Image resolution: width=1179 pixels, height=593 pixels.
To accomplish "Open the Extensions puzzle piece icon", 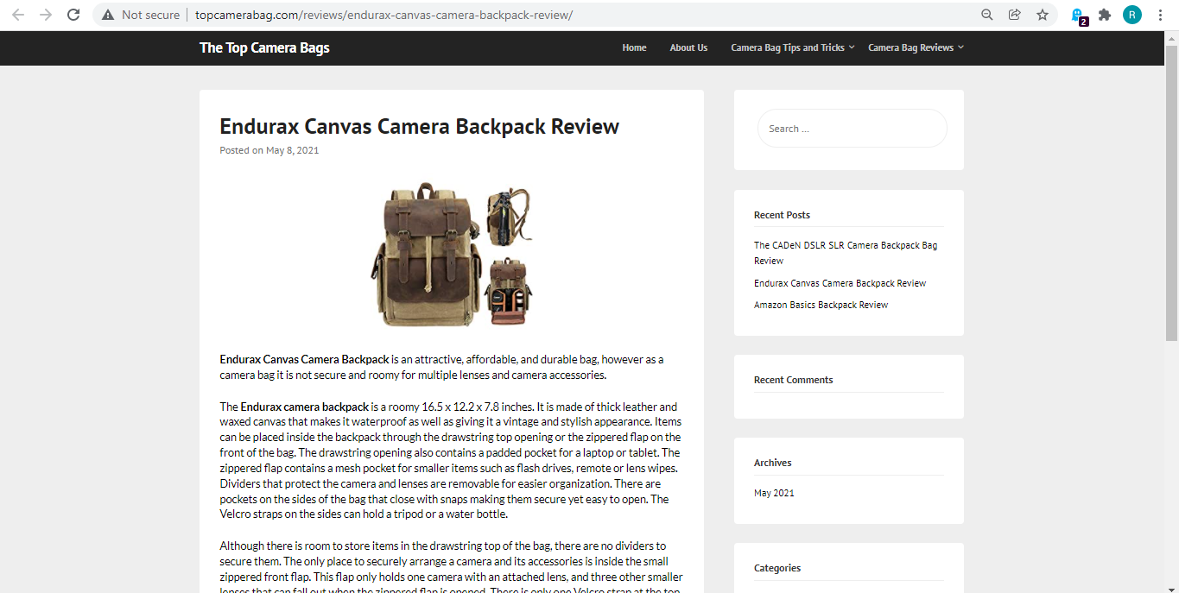I will (x=1105, y=15).
